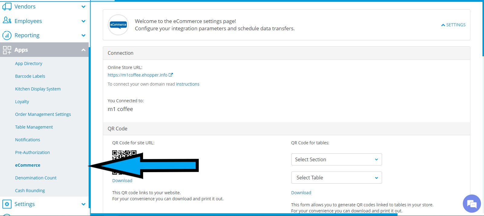Open App Directory in sidebar

pos(29,64)
